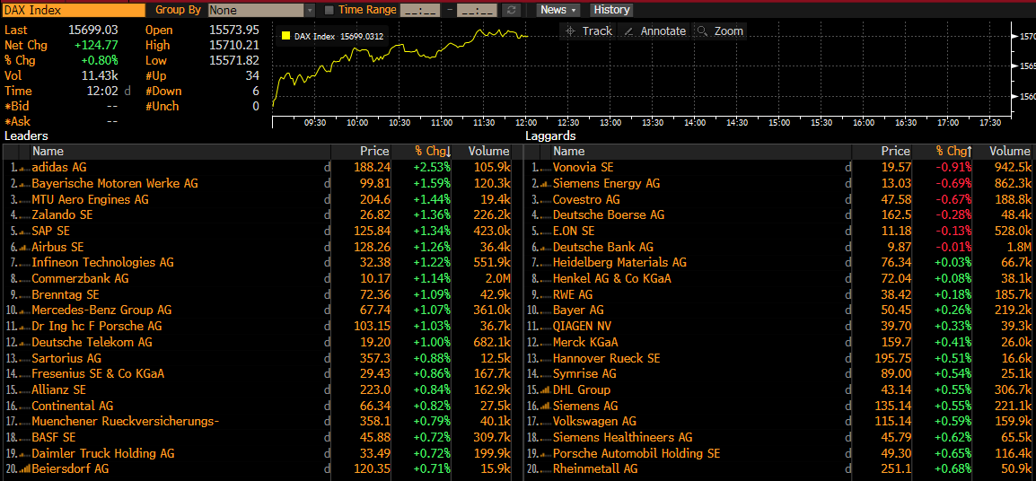Open Bayerische Motoren Werke AG

pyautogui.click(x=115, y=184)
